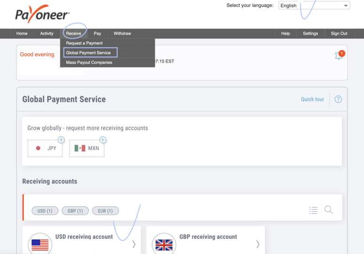The width and height of the screenshot is (364, 254).
Task: Open the receiving accounts search icon
Action: (x=329, y=210)
